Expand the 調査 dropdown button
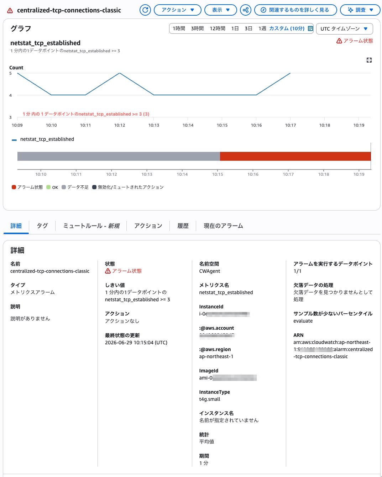 pos(360,10)
